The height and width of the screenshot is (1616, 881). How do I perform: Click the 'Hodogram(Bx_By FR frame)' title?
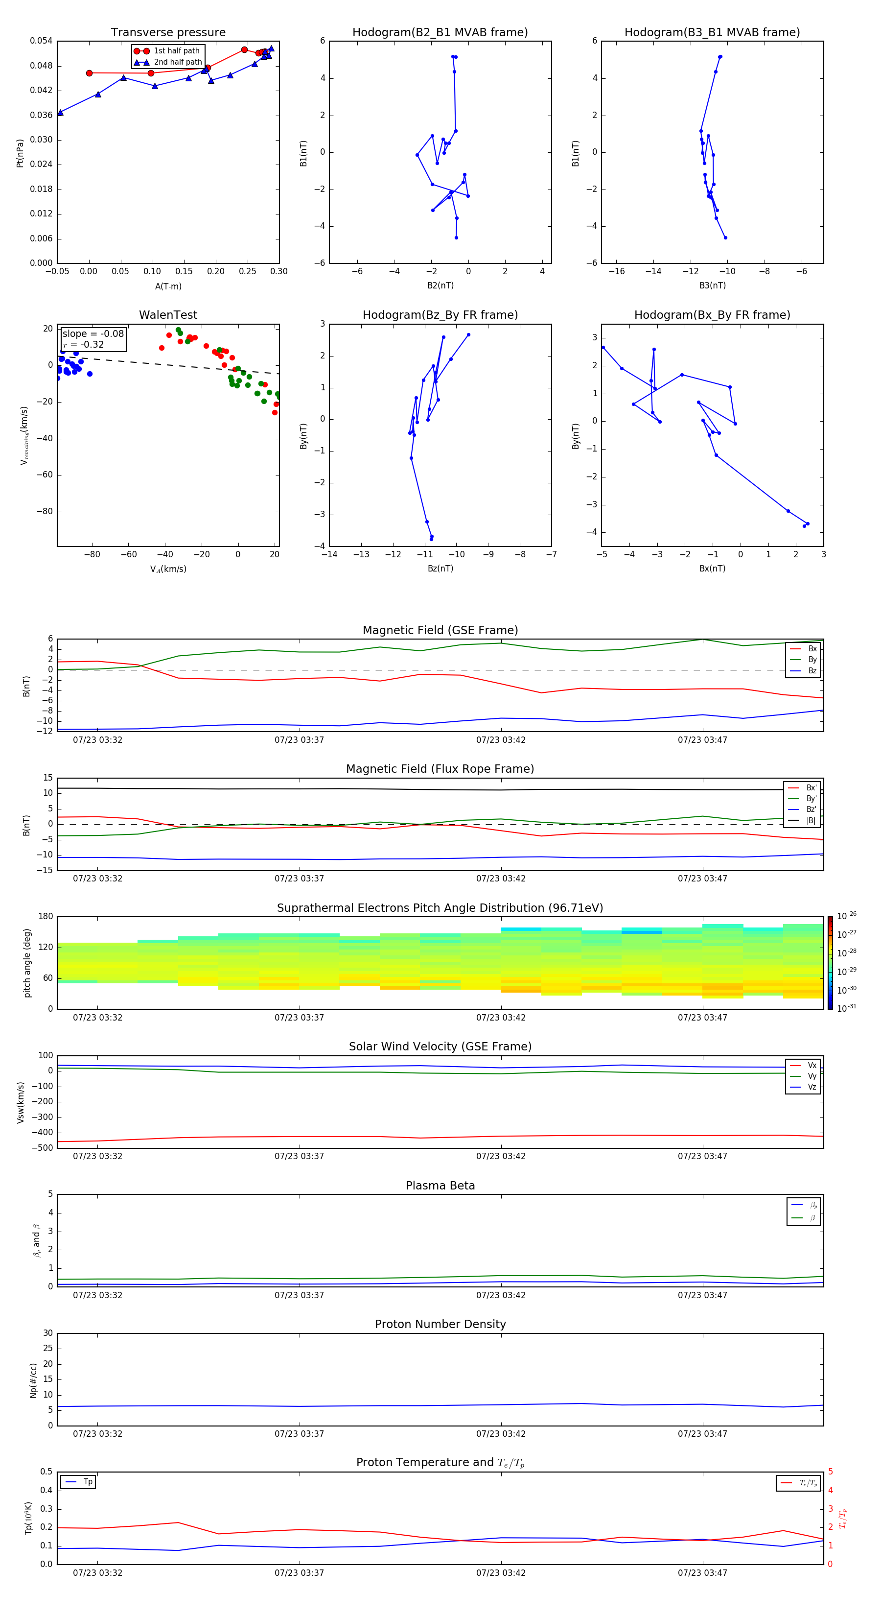(712, 315)
